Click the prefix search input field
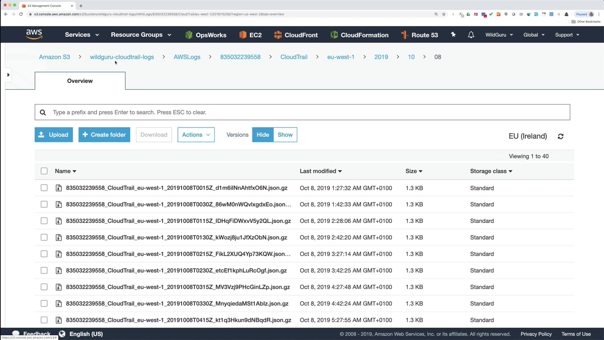This screenshot has height=340, width=604. coord(302,112)
